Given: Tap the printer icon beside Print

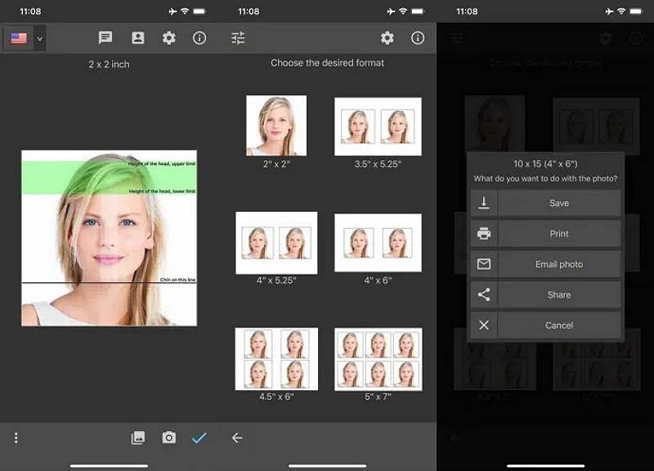Looking at the screenshot, I should 484,234.
